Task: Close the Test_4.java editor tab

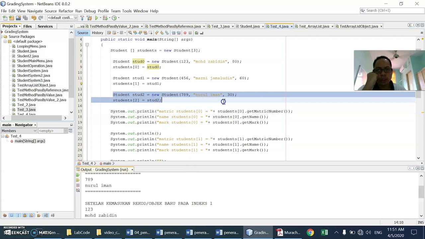Action: pyautogui.click(x=292, y=27)
